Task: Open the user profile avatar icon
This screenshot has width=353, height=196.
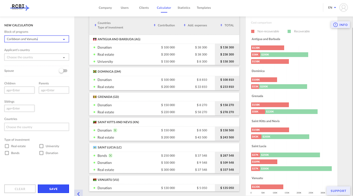Action: (343, 7)
